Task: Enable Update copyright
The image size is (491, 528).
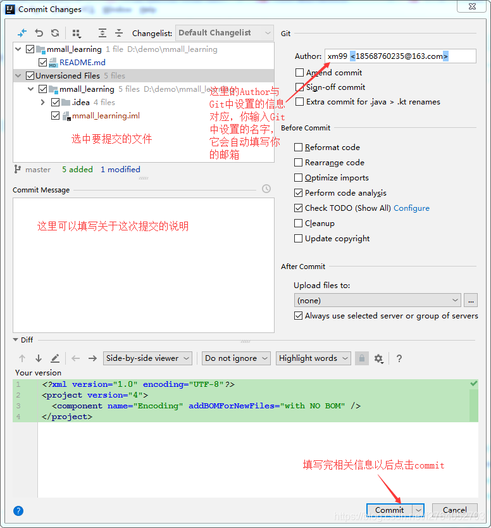Action: pos(298,238)
